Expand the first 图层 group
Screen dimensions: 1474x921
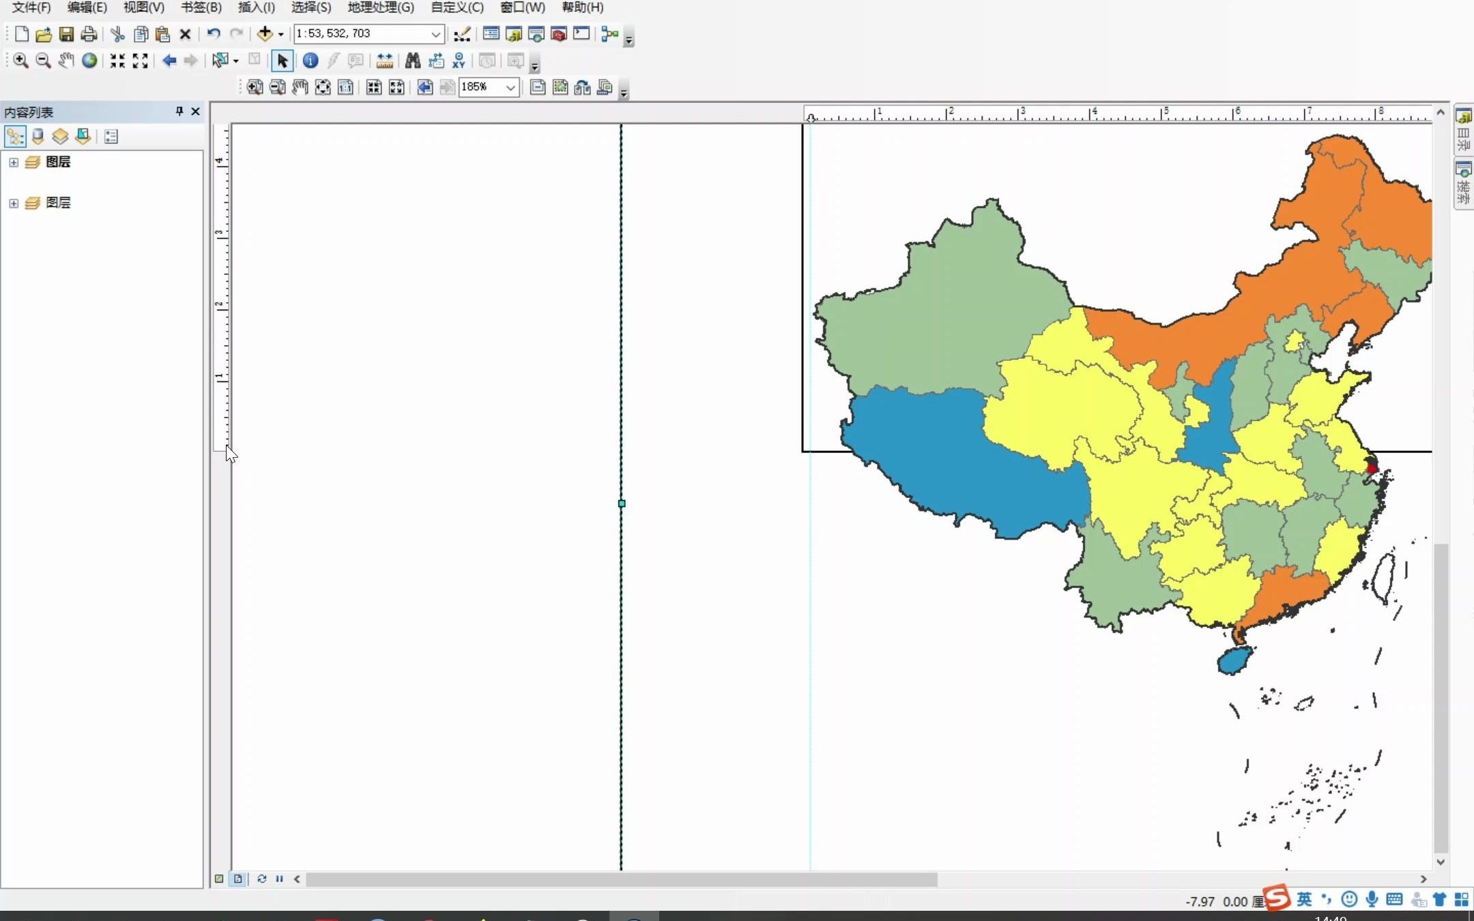[x=14, y=162]
